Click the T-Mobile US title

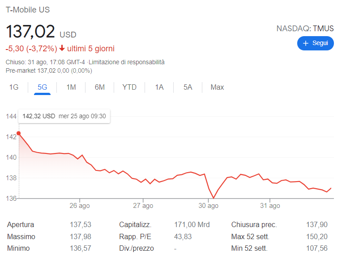(28, 10)
